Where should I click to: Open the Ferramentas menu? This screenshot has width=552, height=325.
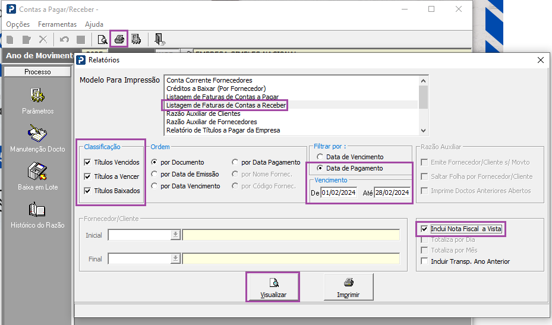(x=57, y=24)
